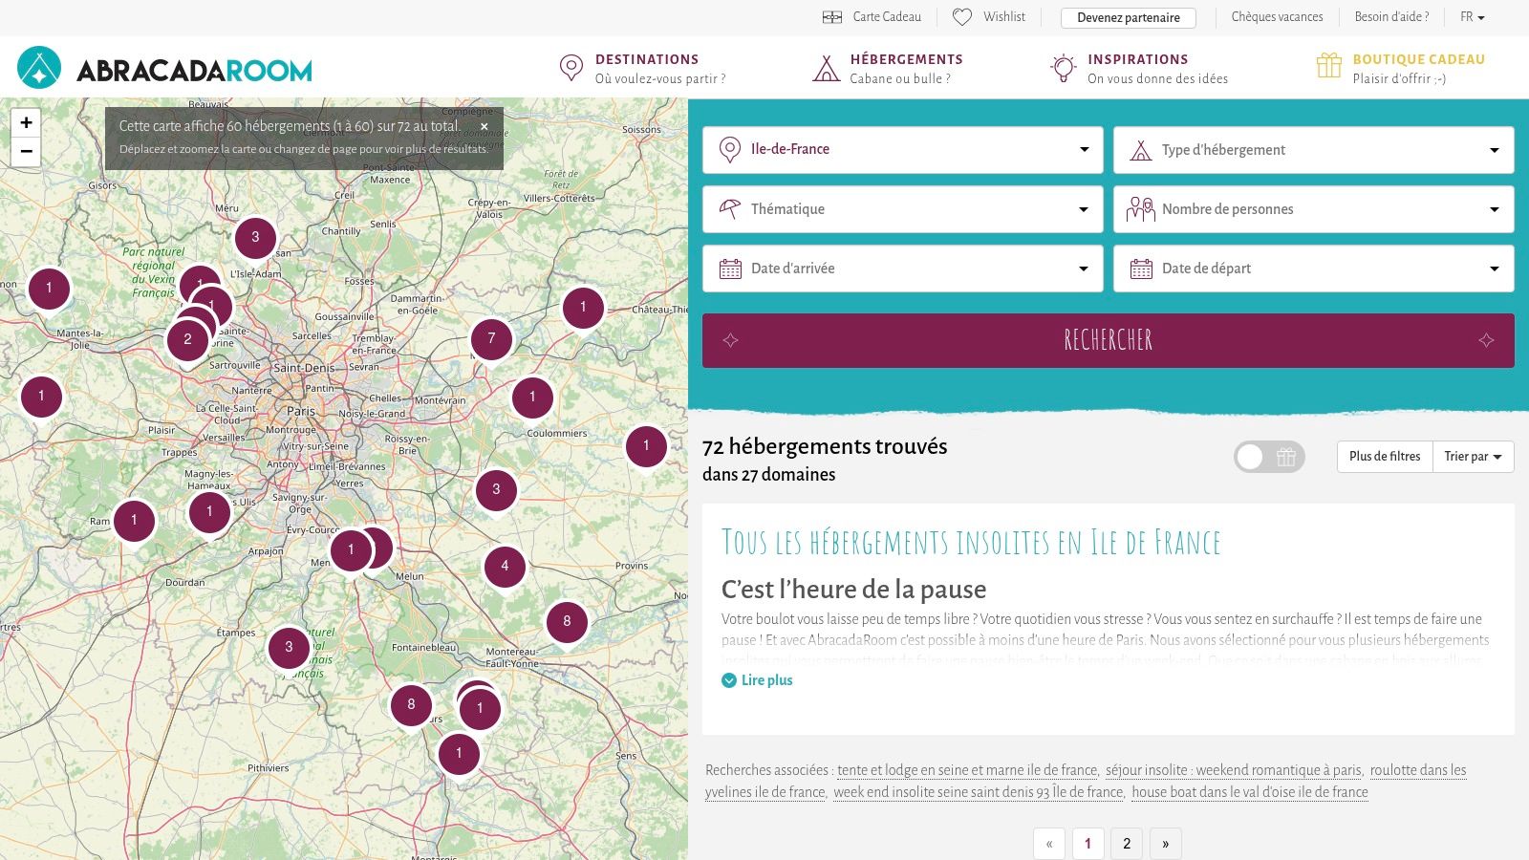
Task: Click the Boutique Cadeau gift icon
Action: 1329,65
